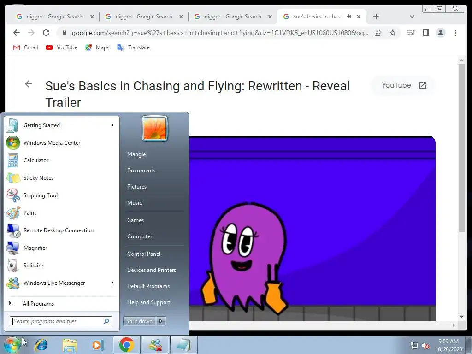This screenshot has height=354, width=472.
Task: Open Sticky Notes from the Start menu
Action: point(62,177)
